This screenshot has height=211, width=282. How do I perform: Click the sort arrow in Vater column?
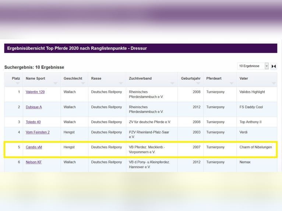pyautogui.click(x=273, y=83)
